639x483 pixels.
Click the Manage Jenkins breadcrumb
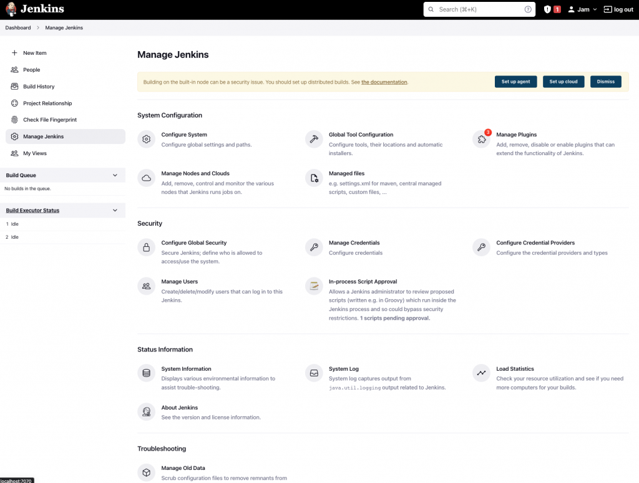tap(64, 27)
